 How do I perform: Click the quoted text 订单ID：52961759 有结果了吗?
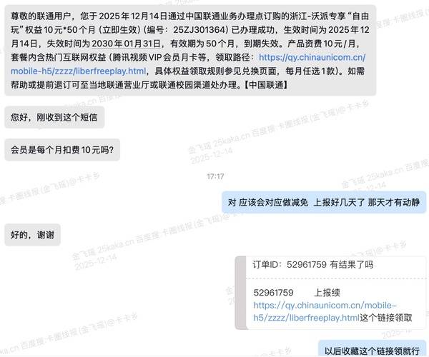(312, 264)
